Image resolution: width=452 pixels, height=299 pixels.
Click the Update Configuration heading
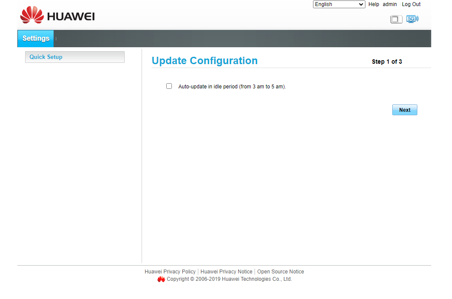pyautogui.click(x=204, y=61)
